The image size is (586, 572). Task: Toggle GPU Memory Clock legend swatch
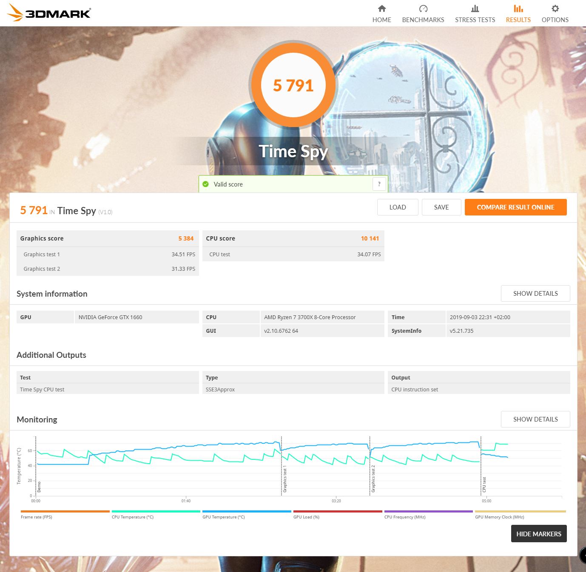pyautogui.click(x=521, y=512)
